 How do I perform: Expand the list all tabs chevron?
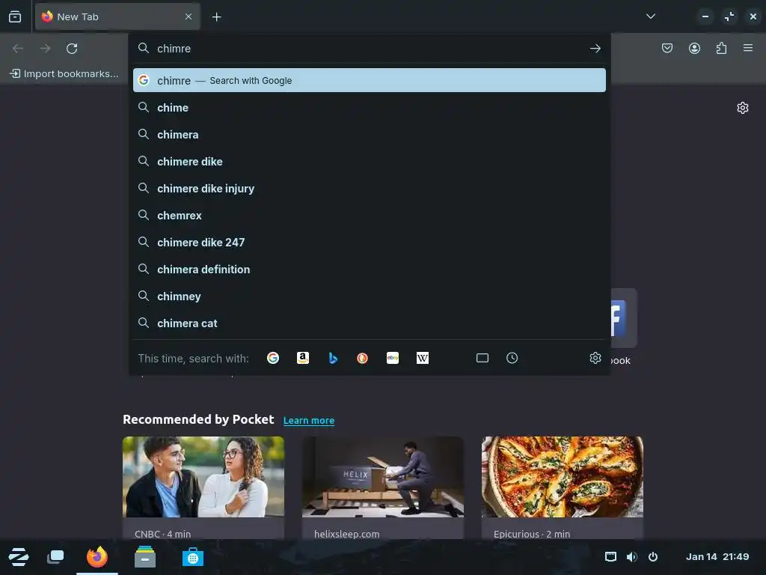650,16
